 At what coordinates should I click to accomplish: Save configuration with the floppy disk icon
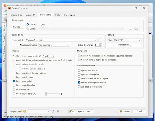click(x=53, y=111)
